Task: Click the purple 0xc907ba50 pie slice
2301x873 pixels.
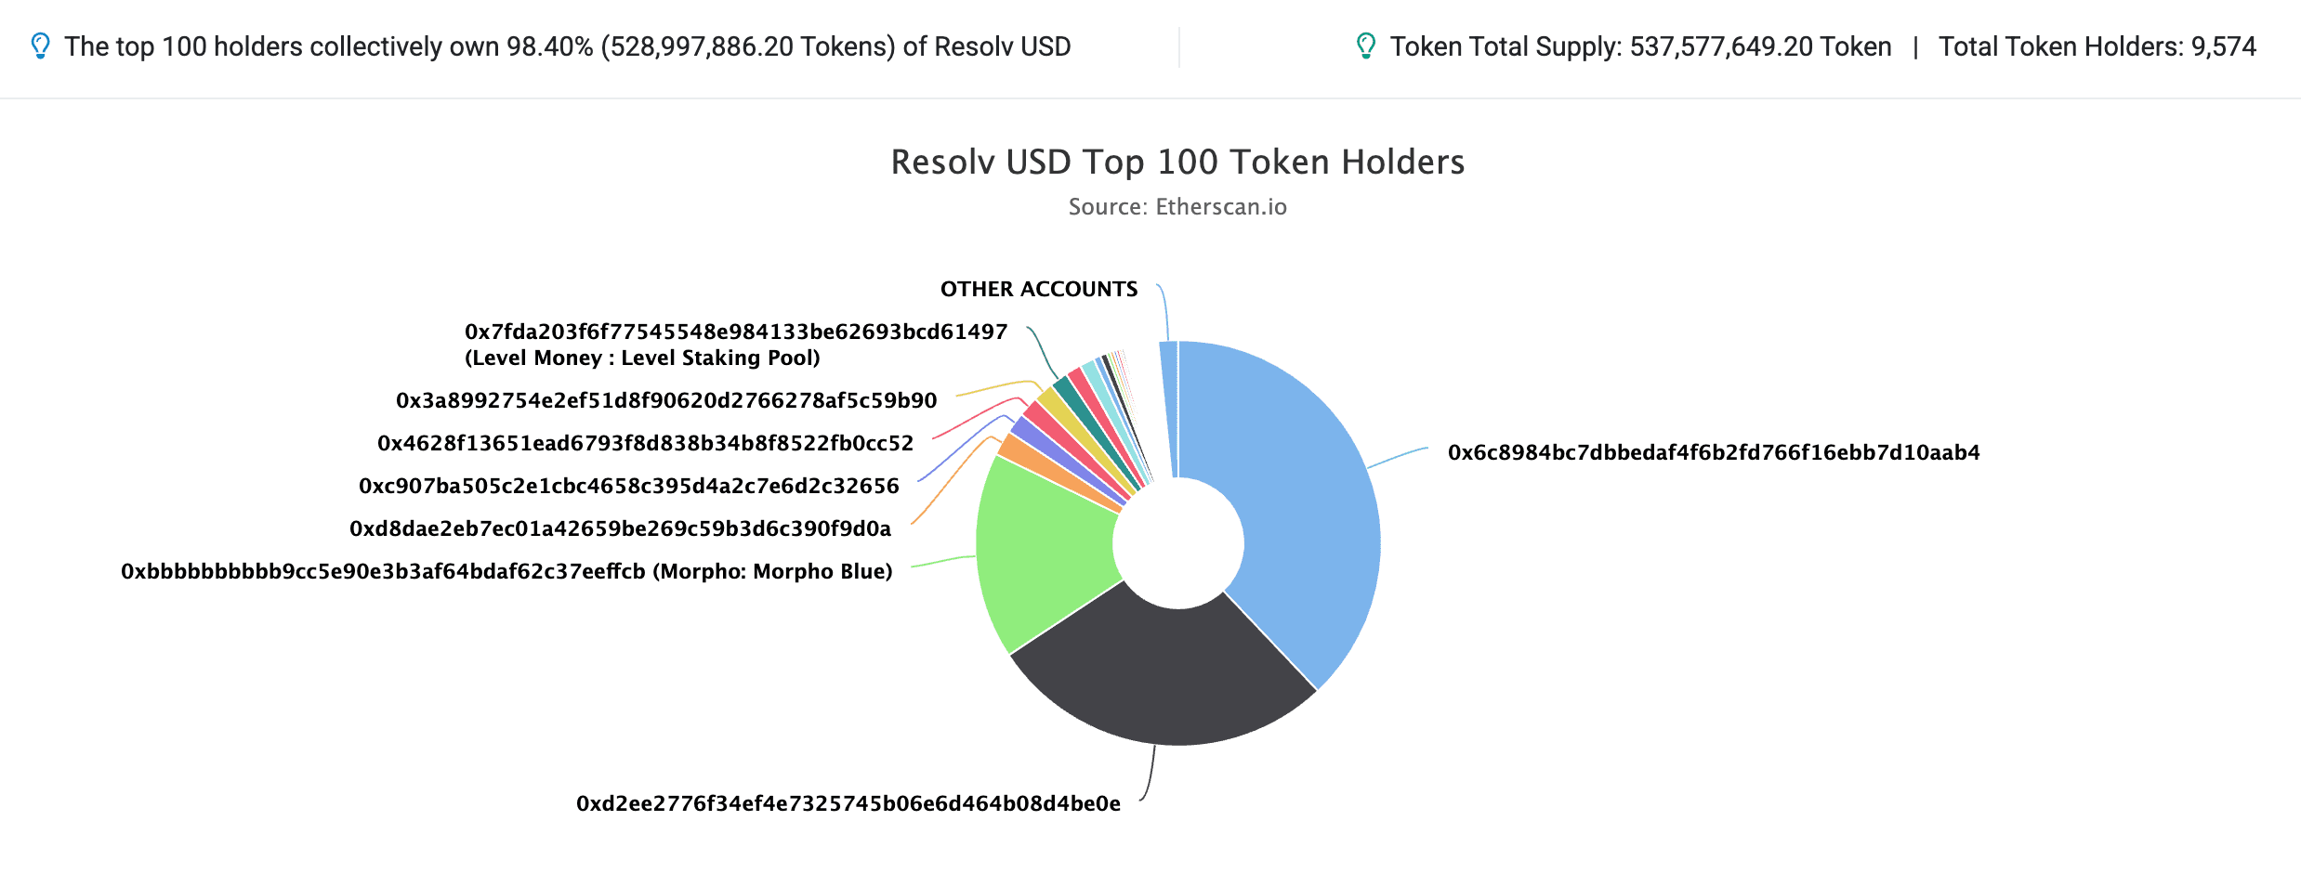Action: pyautogui.click(x=1023, y=428)
